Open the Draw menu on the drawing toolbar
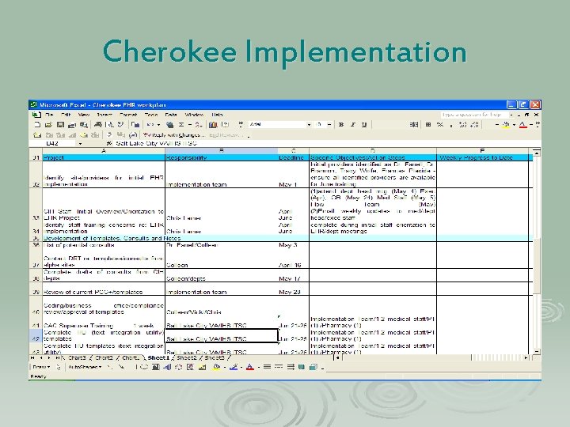570x427 pixels. point(41,367)
